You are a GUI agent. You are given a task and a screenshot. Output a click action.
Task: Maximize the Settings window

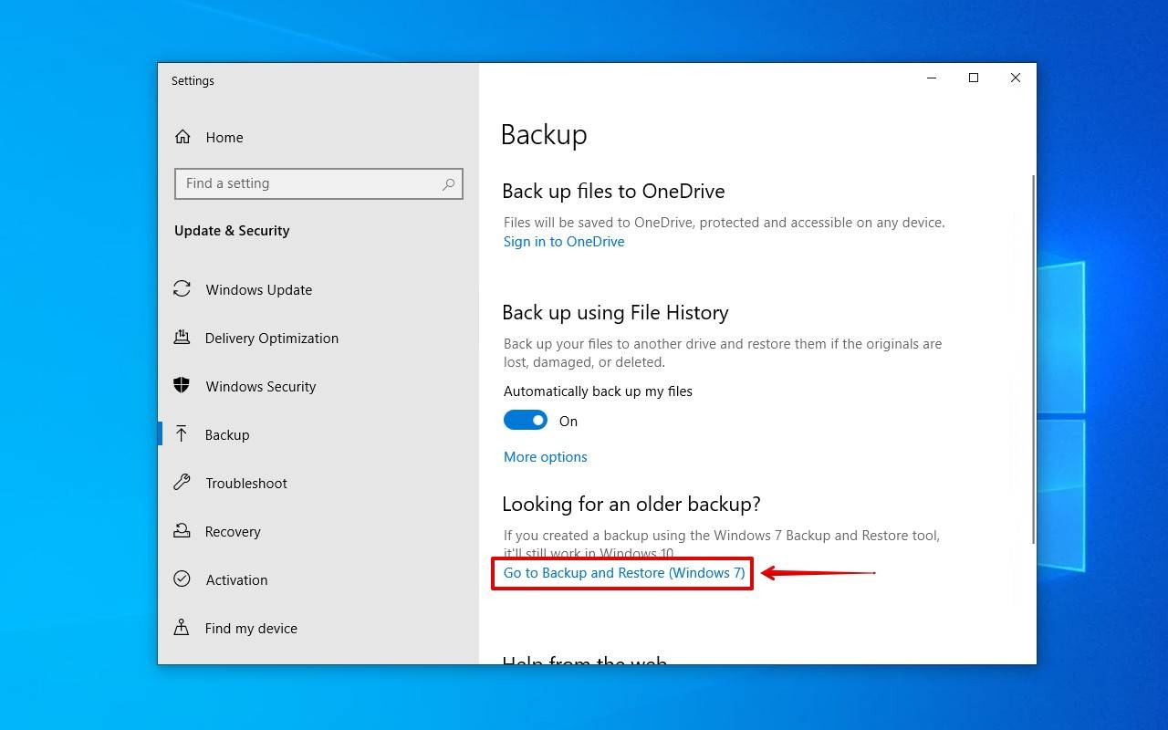pyautogui.click(x=973, y=78)
